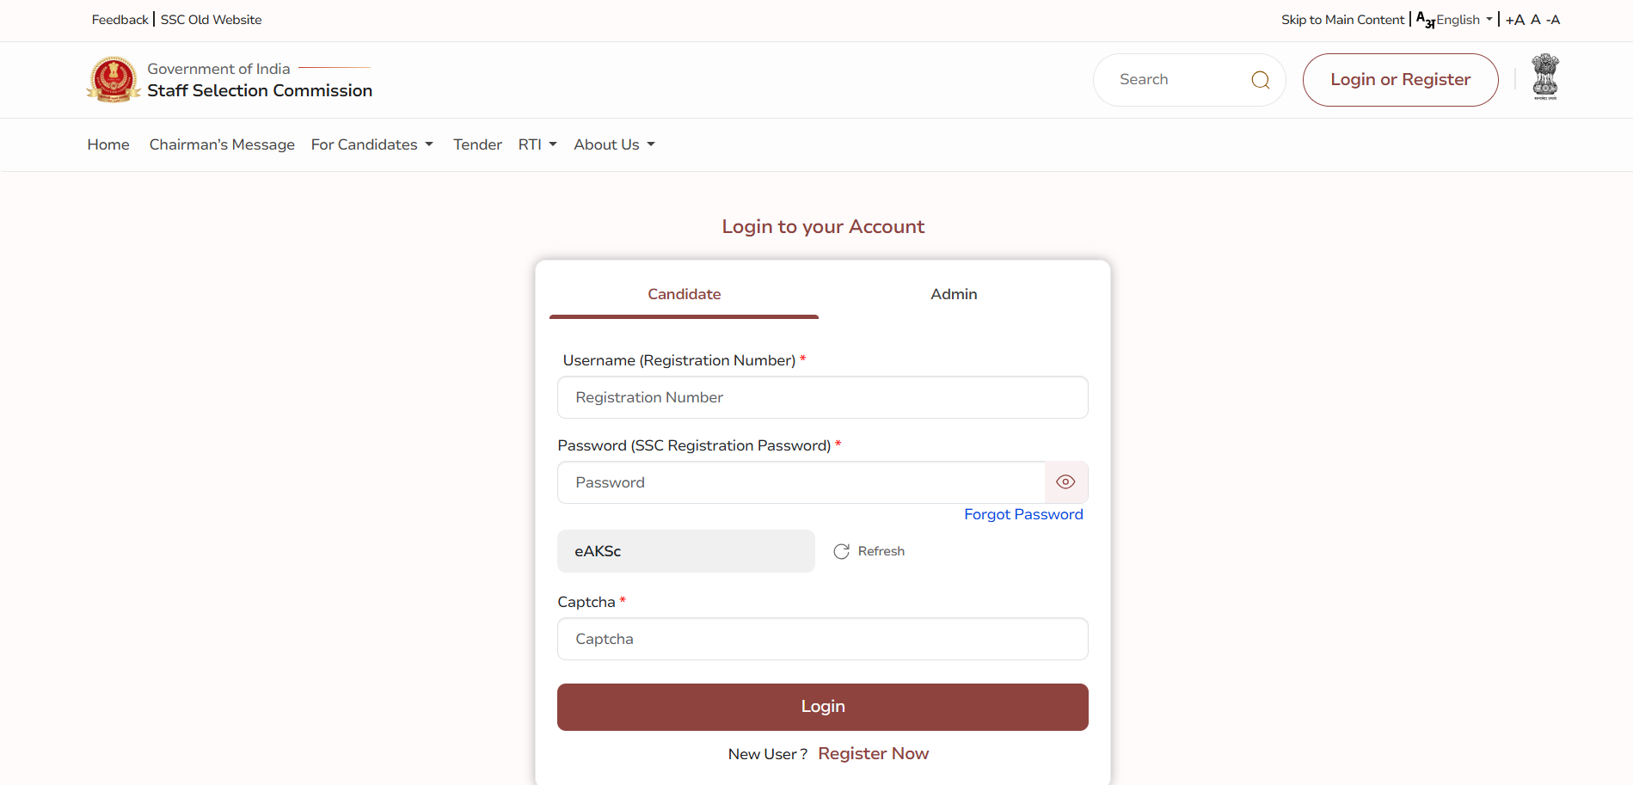Select the Candidate tab
The width and height of the screenshot is (1633, 785).
point(684,294)
